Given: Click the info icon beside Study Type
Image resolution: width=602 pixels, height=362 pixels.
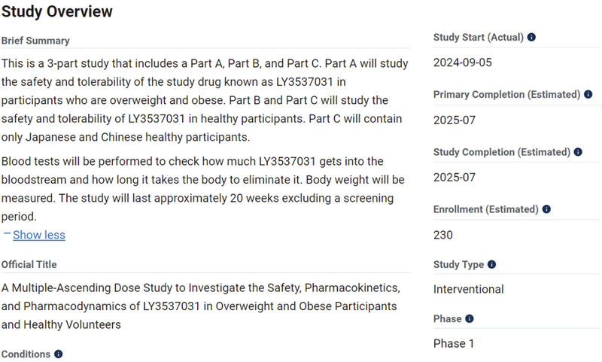Looking at the screenshot, I should coord(492,265).
